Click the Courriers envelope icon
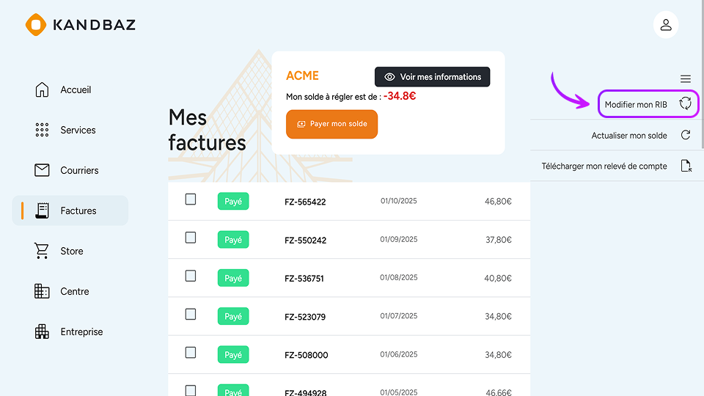704x396 pixels. click(x=42, y=170)
